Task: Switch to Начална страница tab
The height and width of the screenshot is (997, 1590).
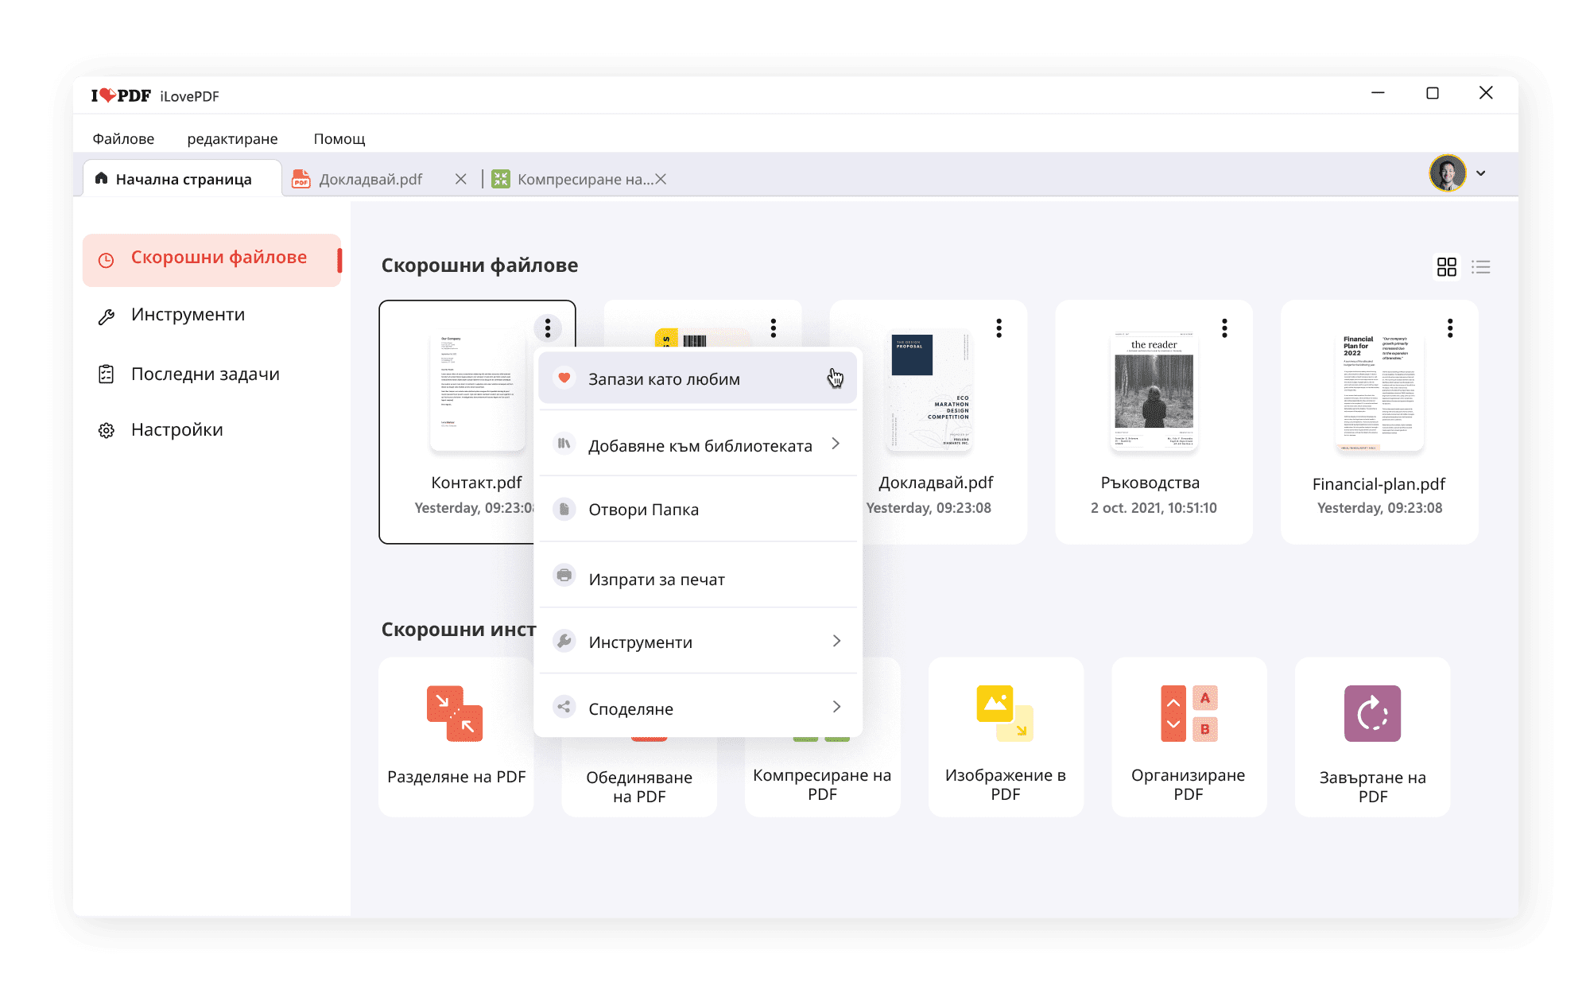Action: (x=183, y=179)
